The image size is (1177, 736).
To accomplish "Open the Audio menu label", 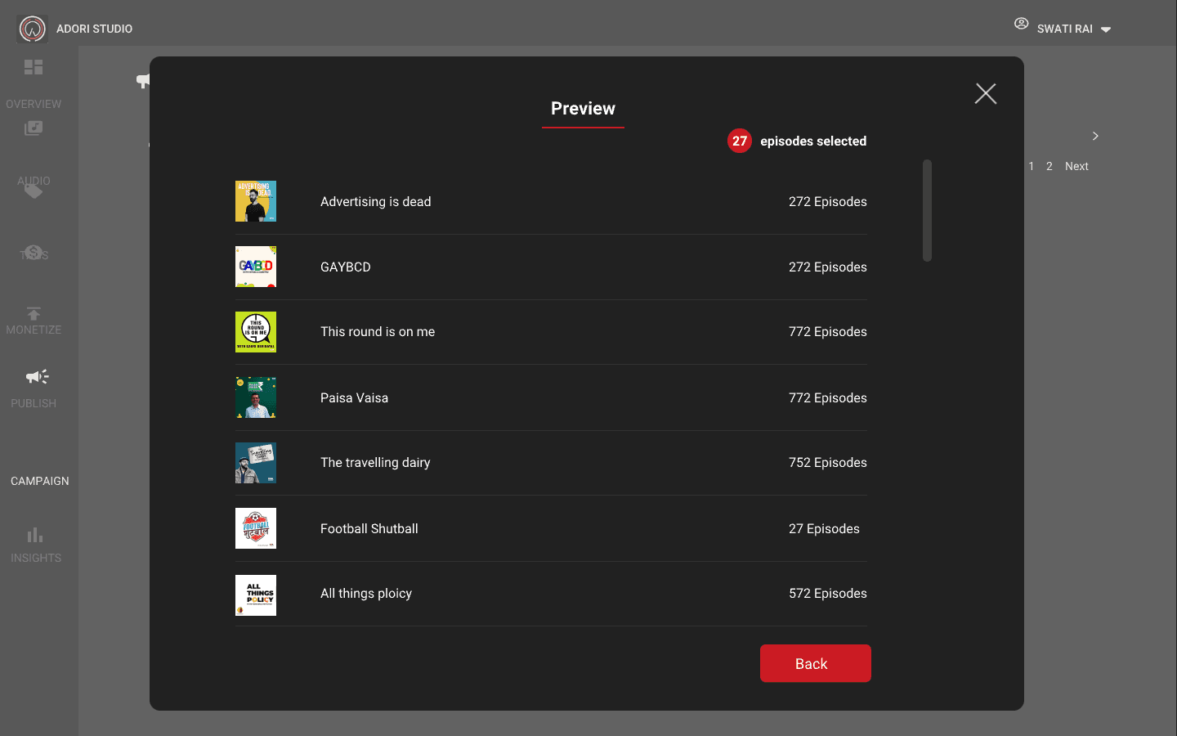I will click(x=34, y=181).
